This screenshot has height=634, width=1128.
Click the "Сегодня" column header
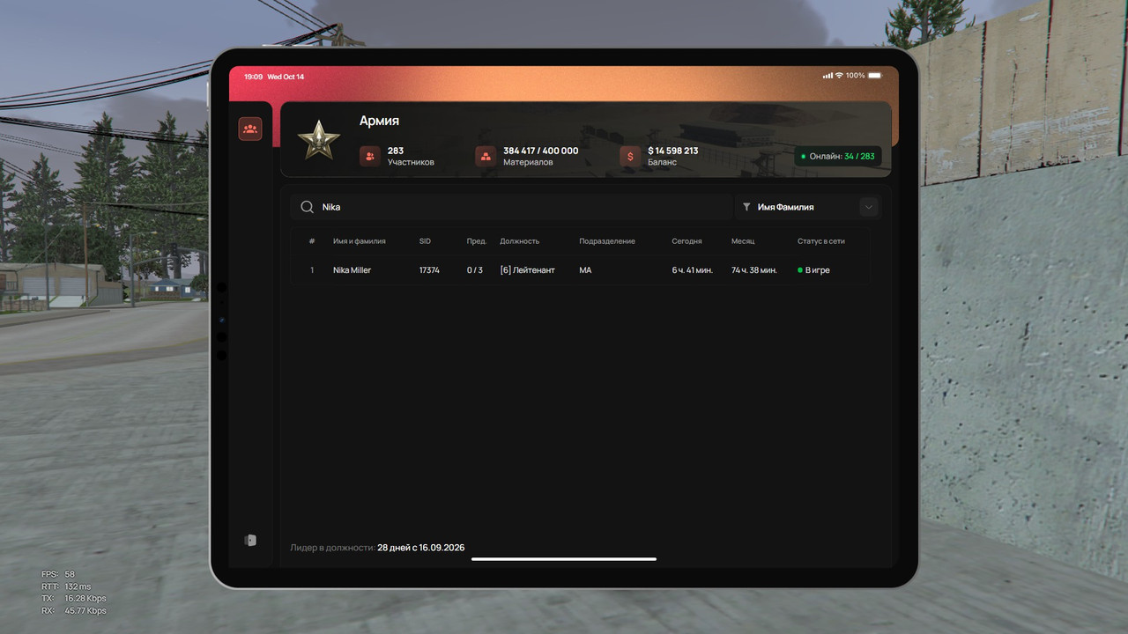click(x=687, y=241)
